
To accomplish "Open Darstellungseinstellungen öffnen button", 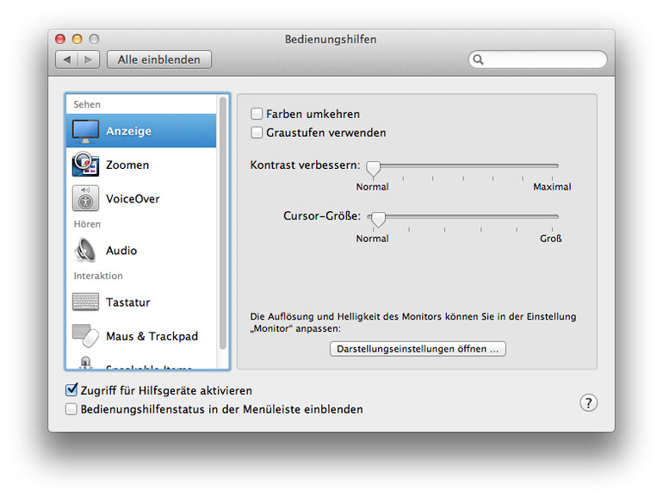I will click(x=418, y=349).
